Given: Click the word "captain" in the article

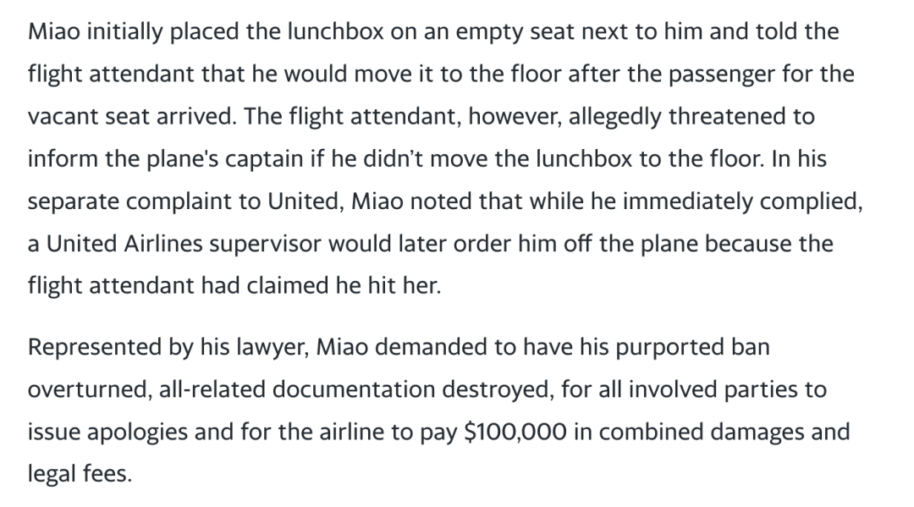Looking at the screenshot, I should (x=263, y=159).
